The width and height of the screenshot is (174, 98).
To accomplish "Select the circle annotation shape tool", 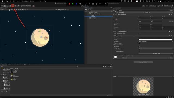I will [97, 4].
